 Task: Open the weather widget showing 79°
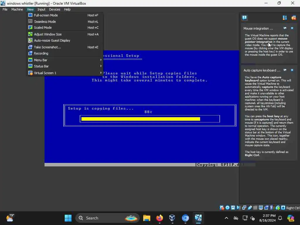(10, 218)
